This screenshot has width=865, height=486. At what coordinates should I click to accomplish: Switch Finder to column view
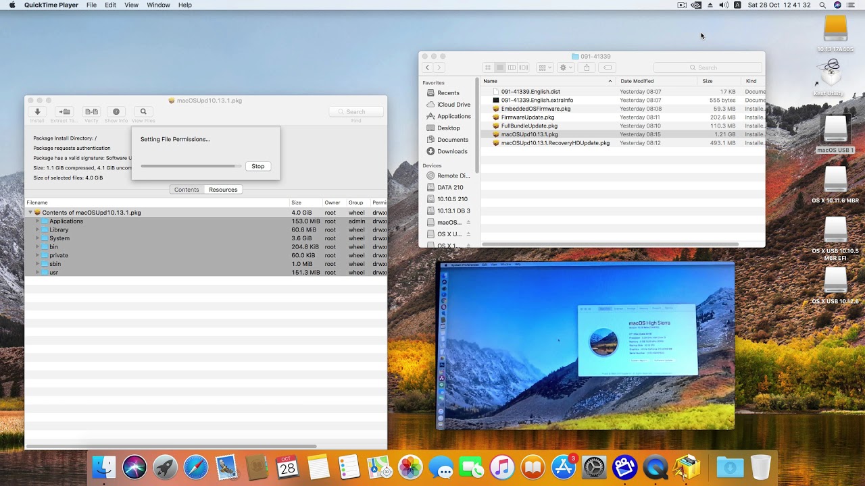click(512, 67)
